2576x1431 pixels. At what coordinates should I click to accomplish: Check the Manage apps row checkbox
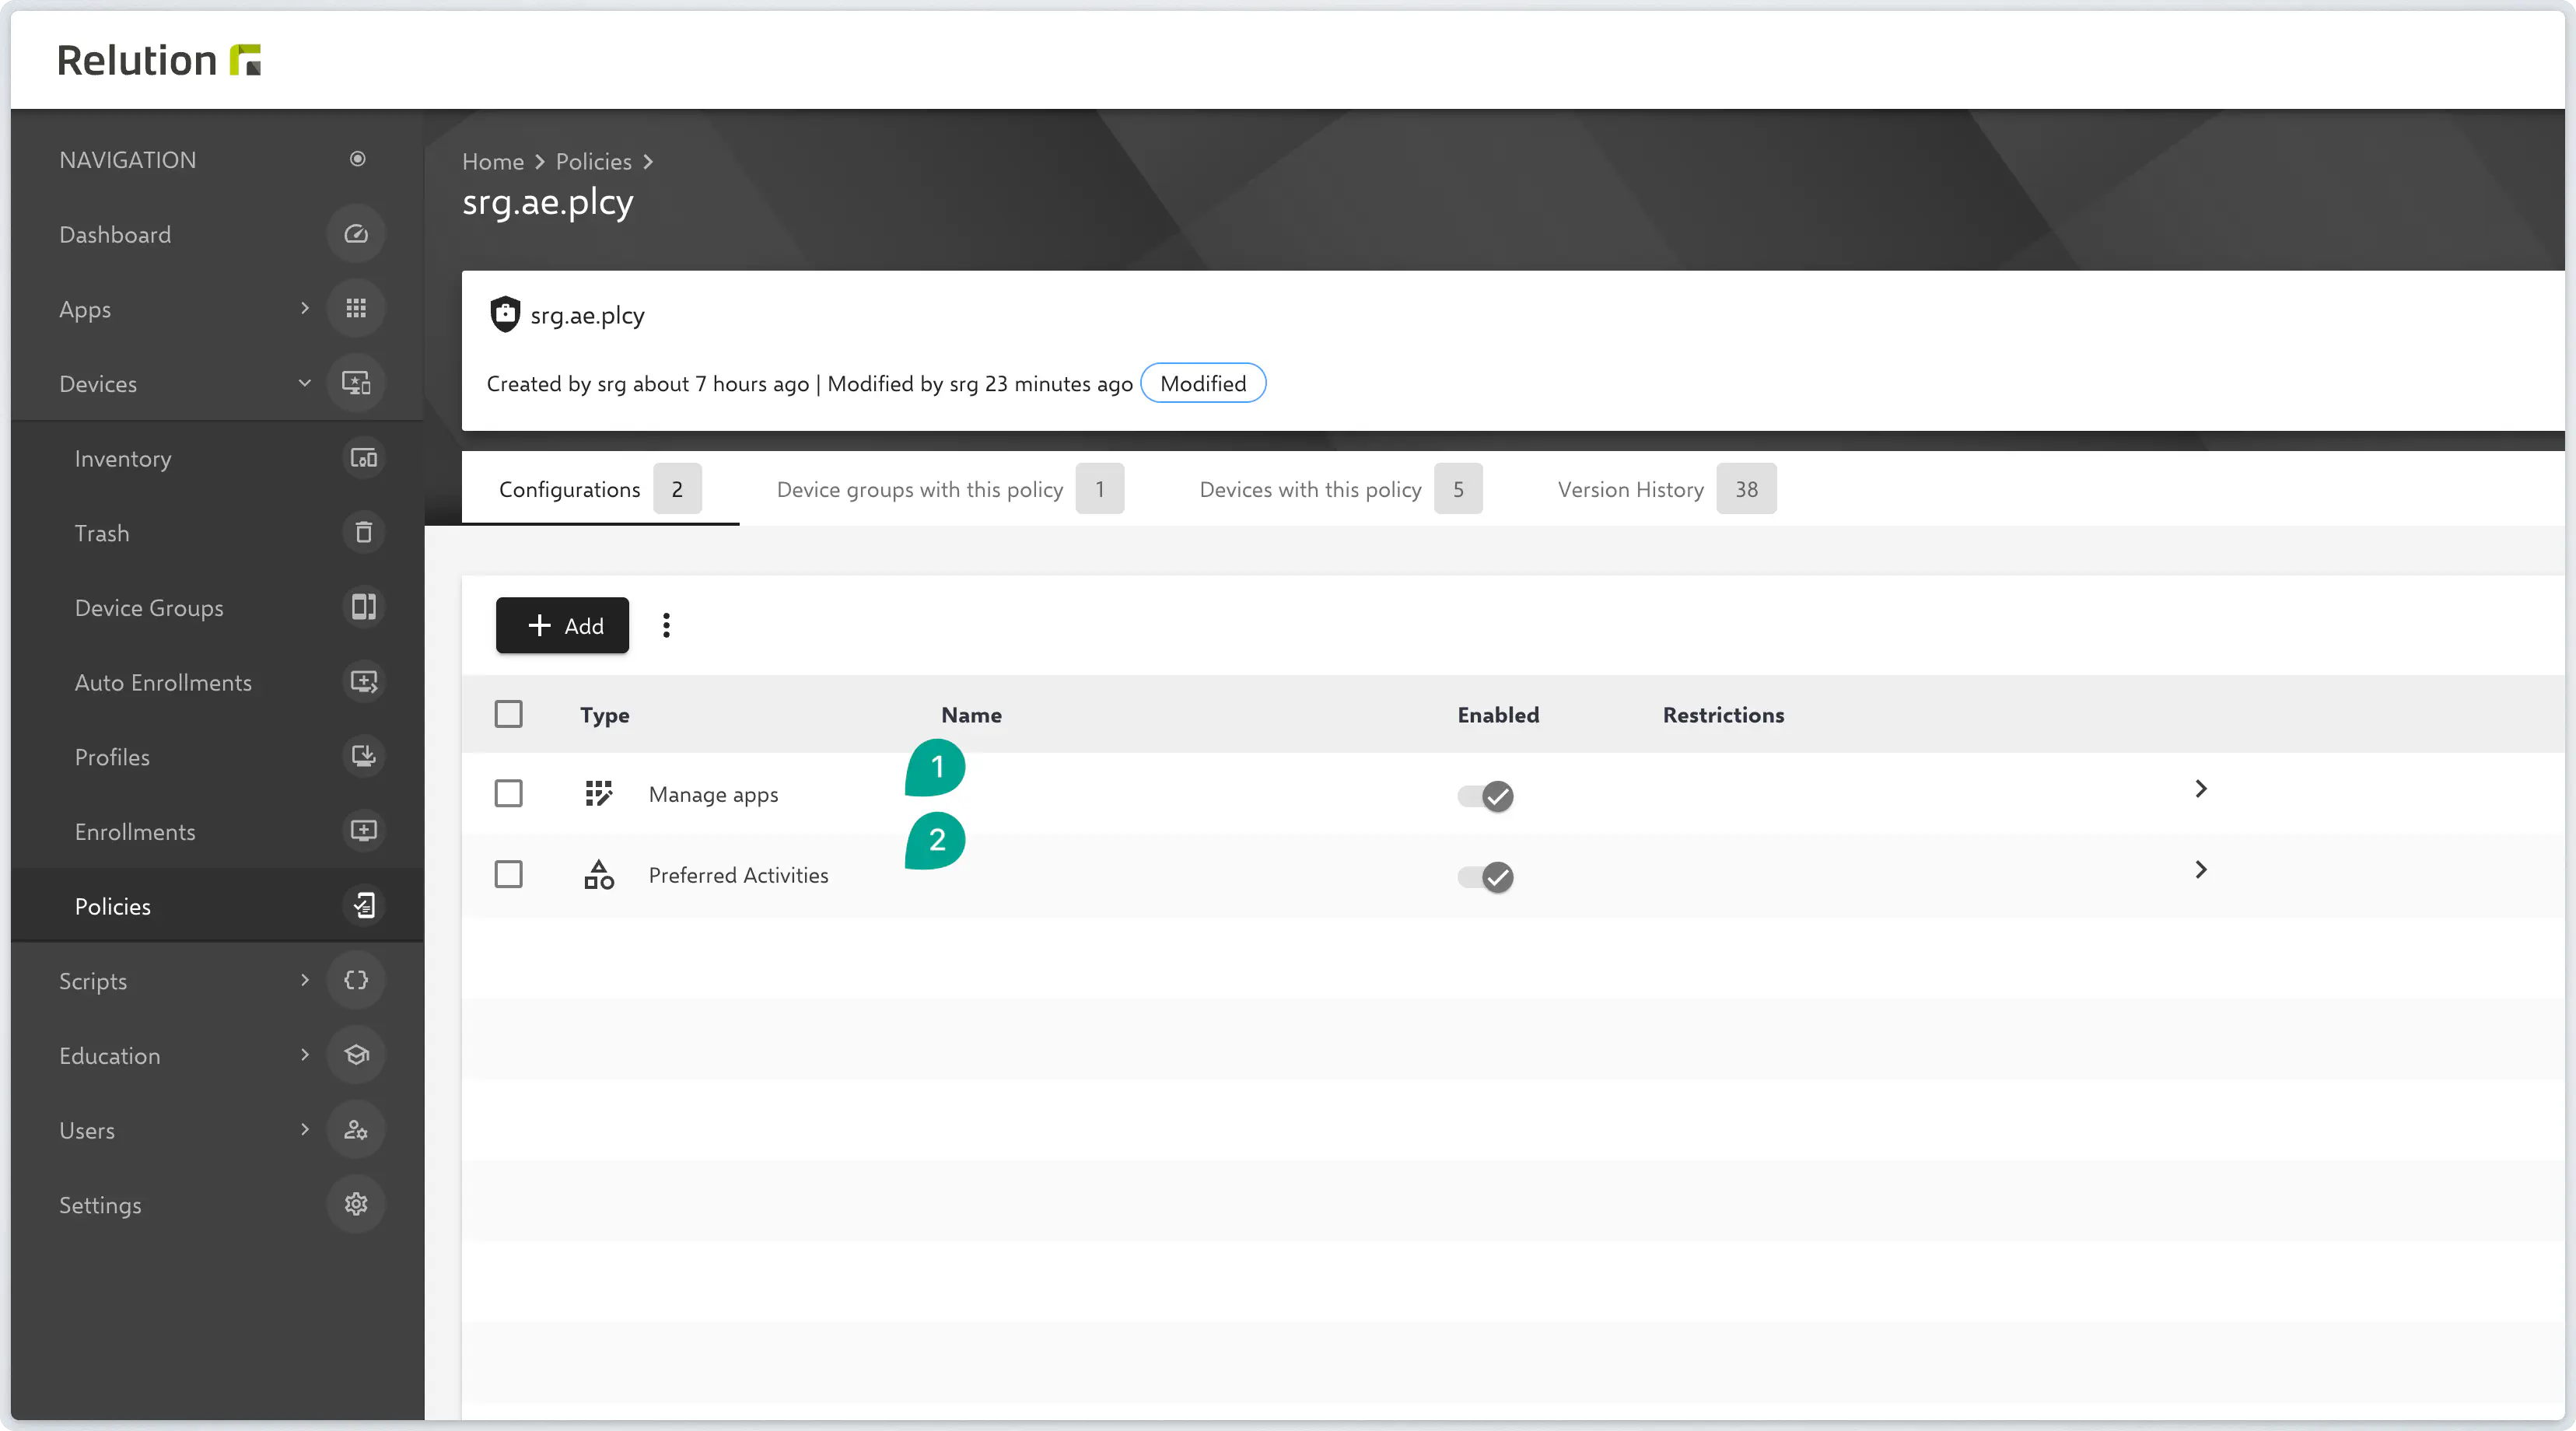click(x=508, y=794)
